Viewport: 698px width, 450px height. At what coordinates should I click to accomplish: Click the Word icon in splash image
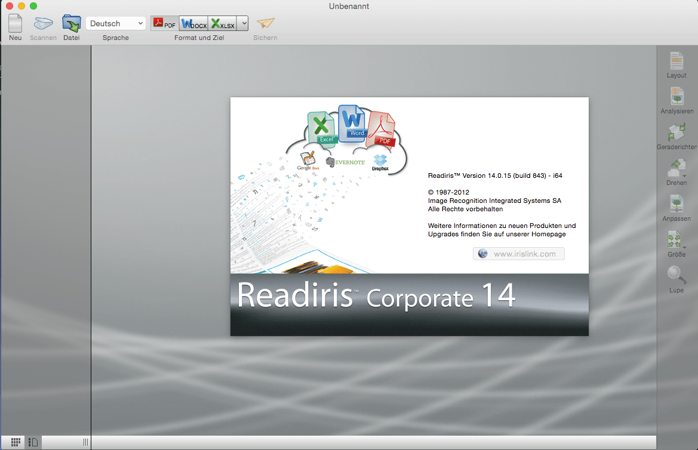(352, 124)
